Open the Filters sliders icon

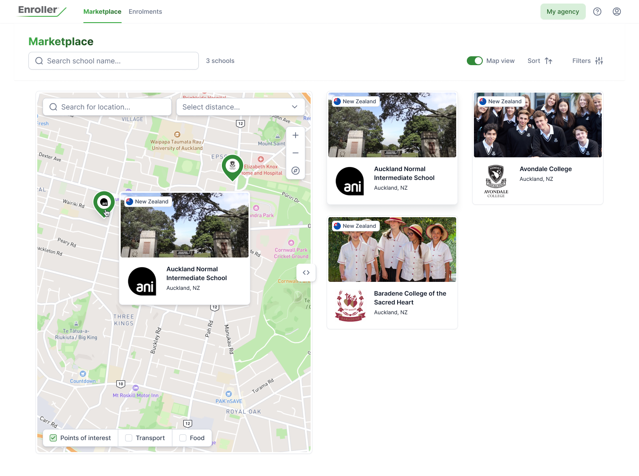click(599, 61)
